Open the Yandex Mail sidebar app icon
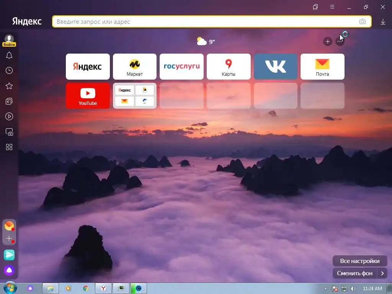 (9, 226)
